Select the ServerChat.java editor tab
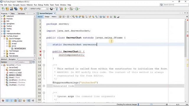189x106 pixels. coord(46,13)
